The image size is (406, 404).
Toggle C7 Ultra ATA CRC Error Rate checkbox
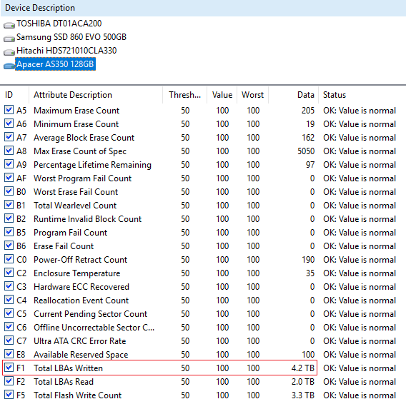click(x=9, y=340)
